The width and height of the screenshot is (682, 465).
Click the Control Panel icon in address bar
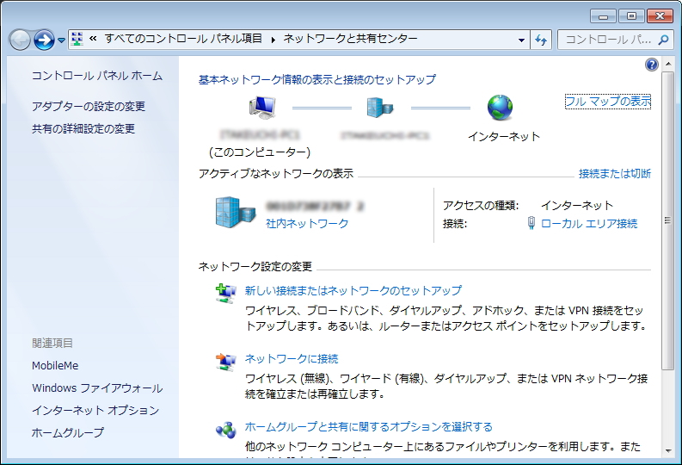77,40
